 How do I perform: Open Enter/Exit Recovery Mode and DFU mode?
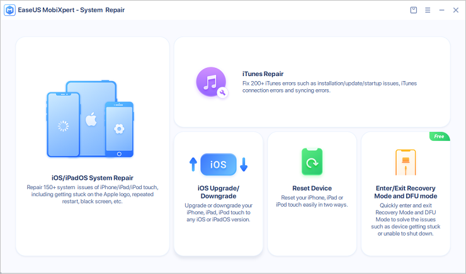(406, 192)
